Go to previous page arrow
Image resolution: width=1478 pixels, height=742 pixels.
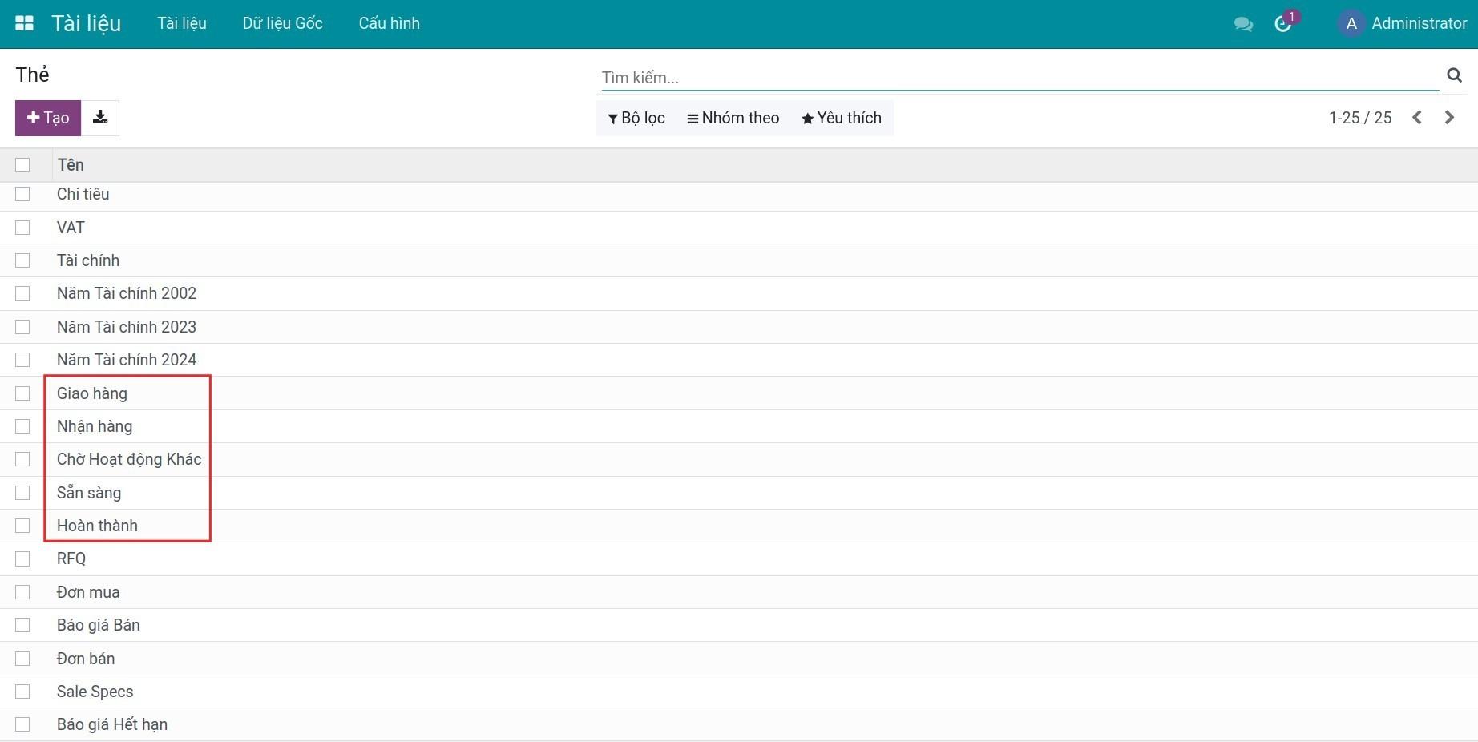click(x=1417, y=118)
